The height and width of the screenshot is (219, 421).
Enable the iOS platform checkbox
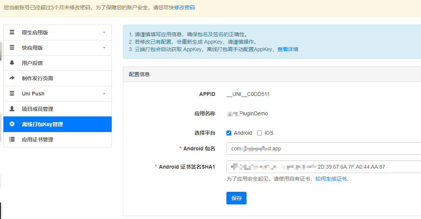[259, 133]
